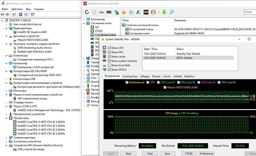The width and height of the screenshot is (256, 156).
Task: Select HID-совместимая мышь device
Action: coord(32,98)
